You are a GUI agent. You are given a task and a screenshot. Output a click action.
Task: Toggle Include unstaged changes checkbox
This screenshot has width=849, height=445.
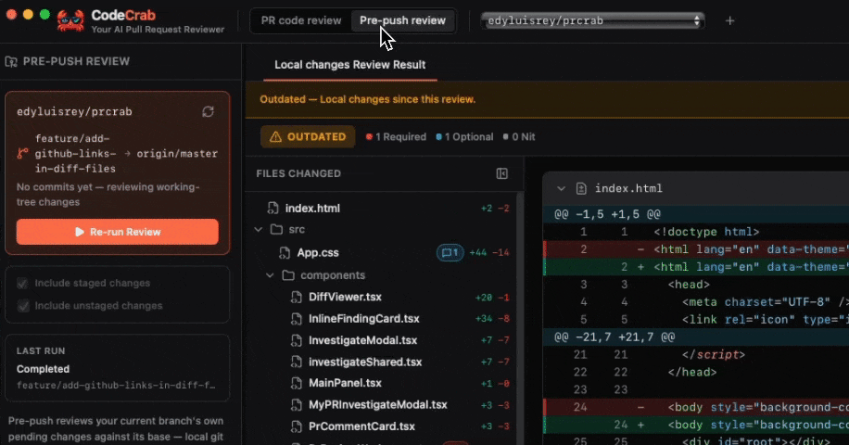click(22, 306)
